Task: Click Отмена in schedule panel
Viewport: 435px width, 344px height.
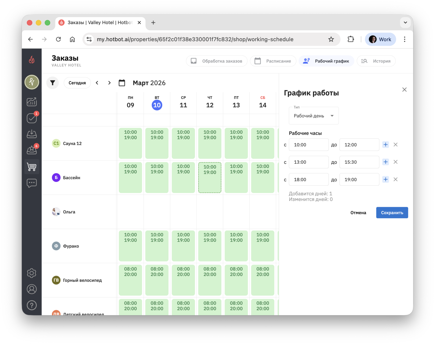Action: (358, 213)
